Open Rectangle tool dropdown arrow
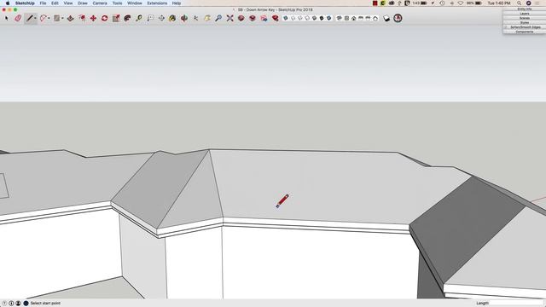The image size is (546, 307). [62, 18]
